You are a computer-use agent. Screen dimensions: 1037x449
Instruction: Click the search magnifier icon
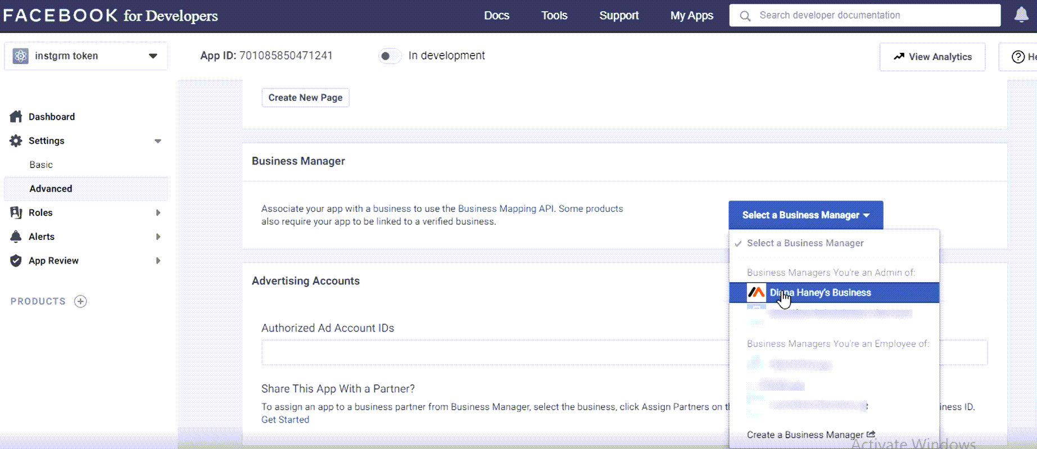745,16
